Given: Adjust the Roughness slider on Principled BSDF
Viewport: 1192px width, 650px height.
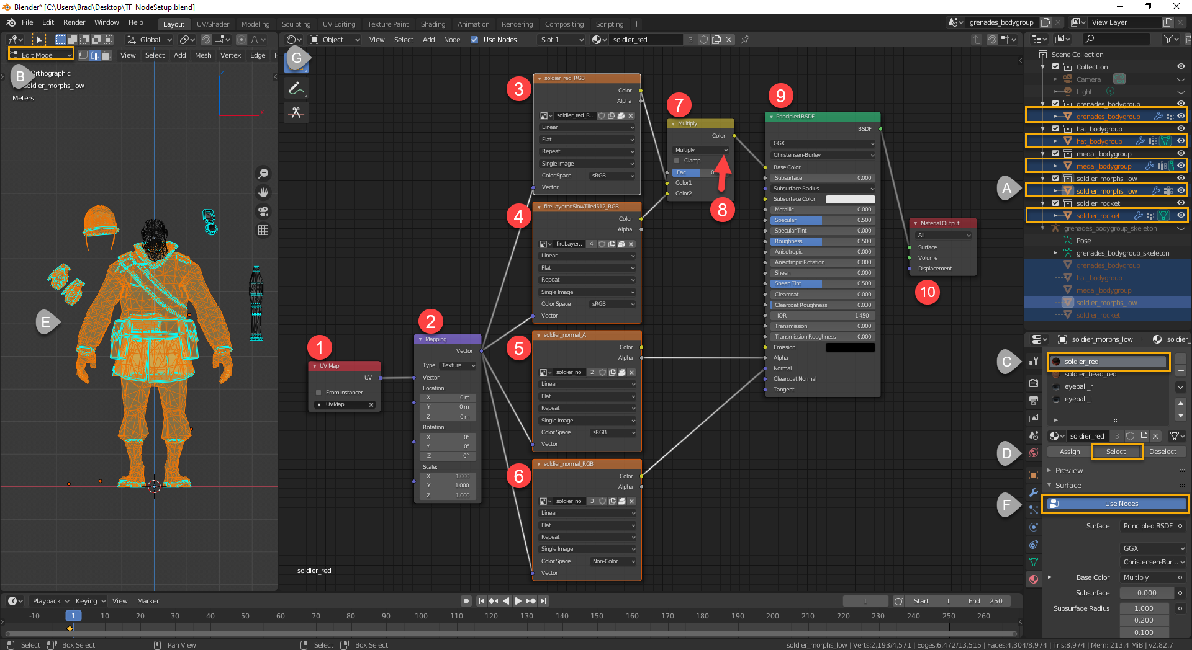Looking at the screenshot, I should pyautogui.click(x=822, y=241).
